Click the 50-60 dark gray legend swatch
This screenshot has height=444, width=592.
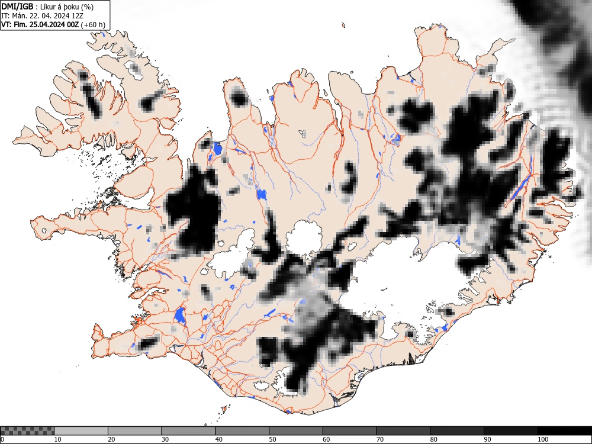pyautogui.click(x=295, y=431)
